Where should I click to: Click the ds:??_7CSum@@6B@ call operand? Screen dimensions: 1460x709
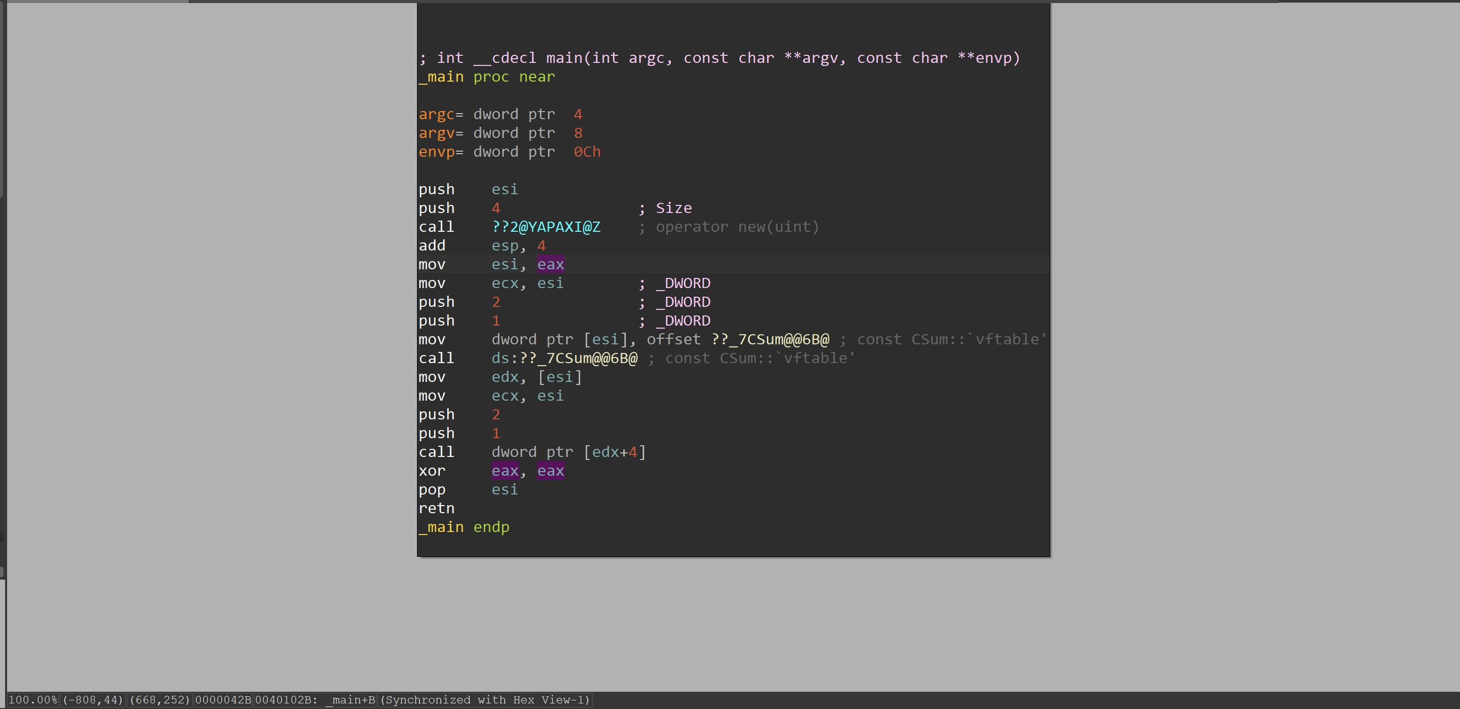tap(564, 358)
